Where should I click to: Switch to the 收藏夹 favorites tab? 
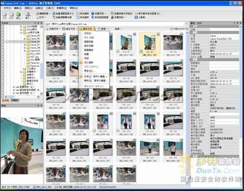pyautogui.click(x=15, y=100)
